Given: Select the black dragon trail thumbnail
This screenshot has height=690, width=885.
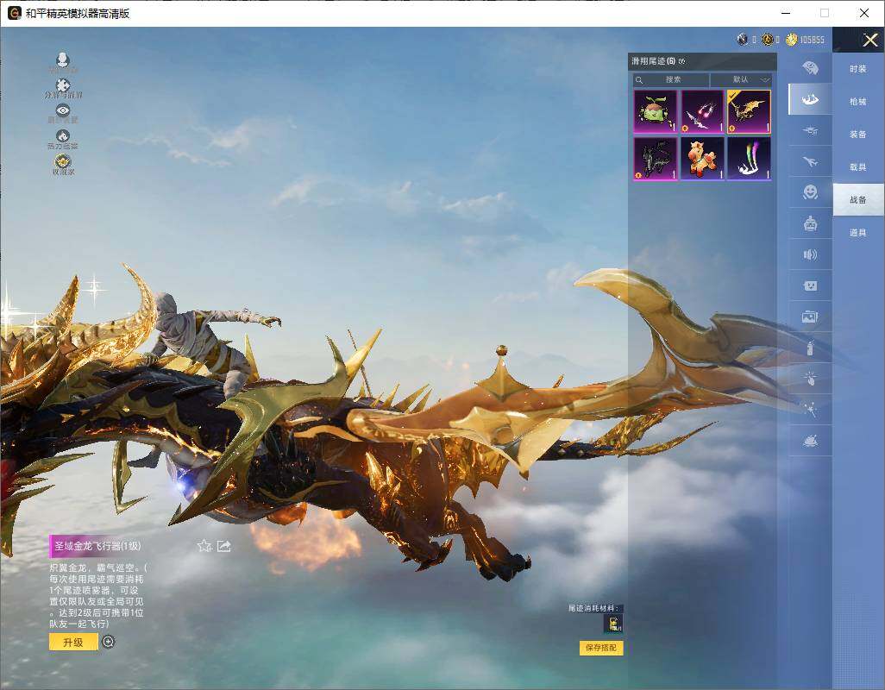Looking at the screenshot, I should (x=656, y=159).
